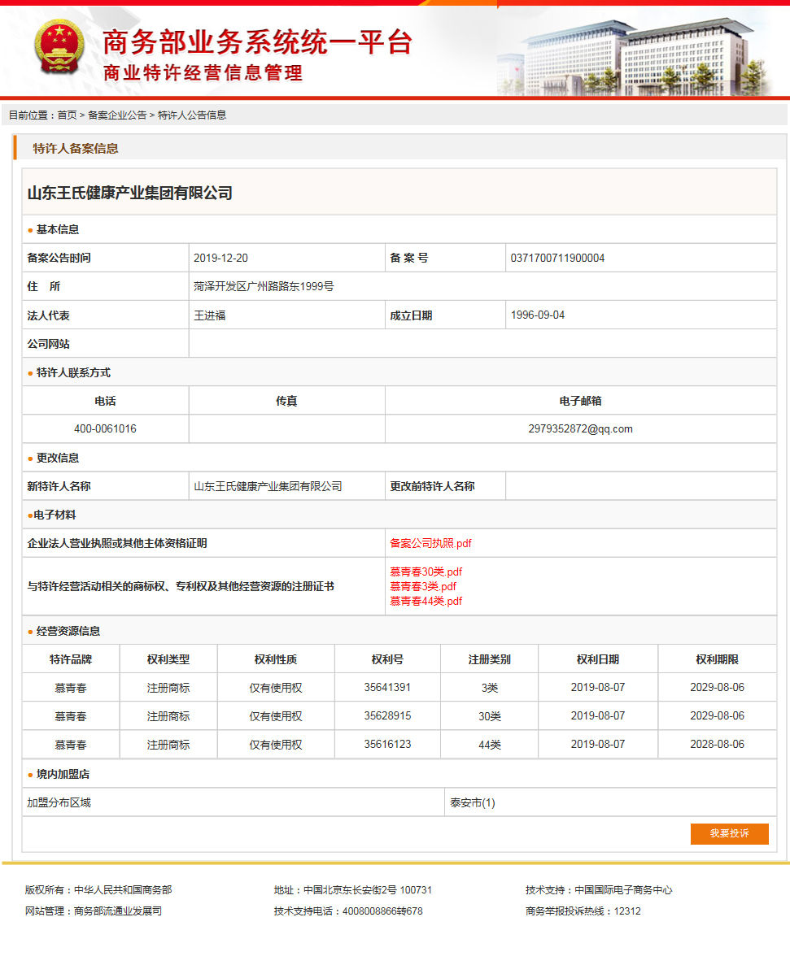The width and height of the screenshot is (790, 978).
Task: Click legal representative name 王进福
Action: click(x=209, y=315)
